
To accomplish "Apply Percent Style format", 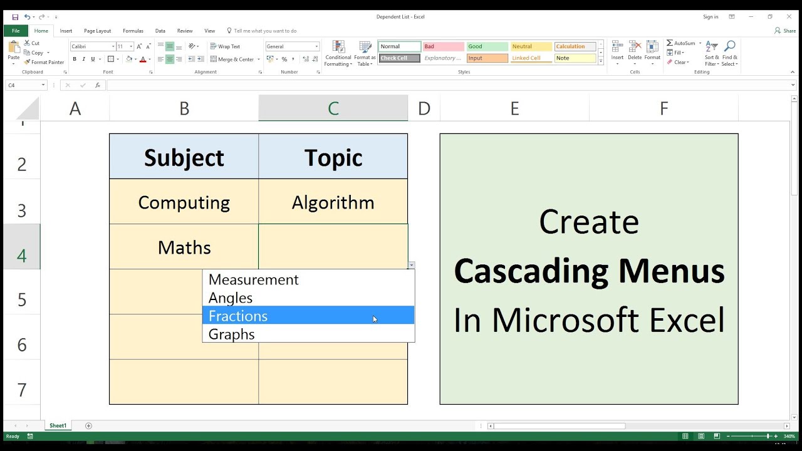I will coord(284,60).
